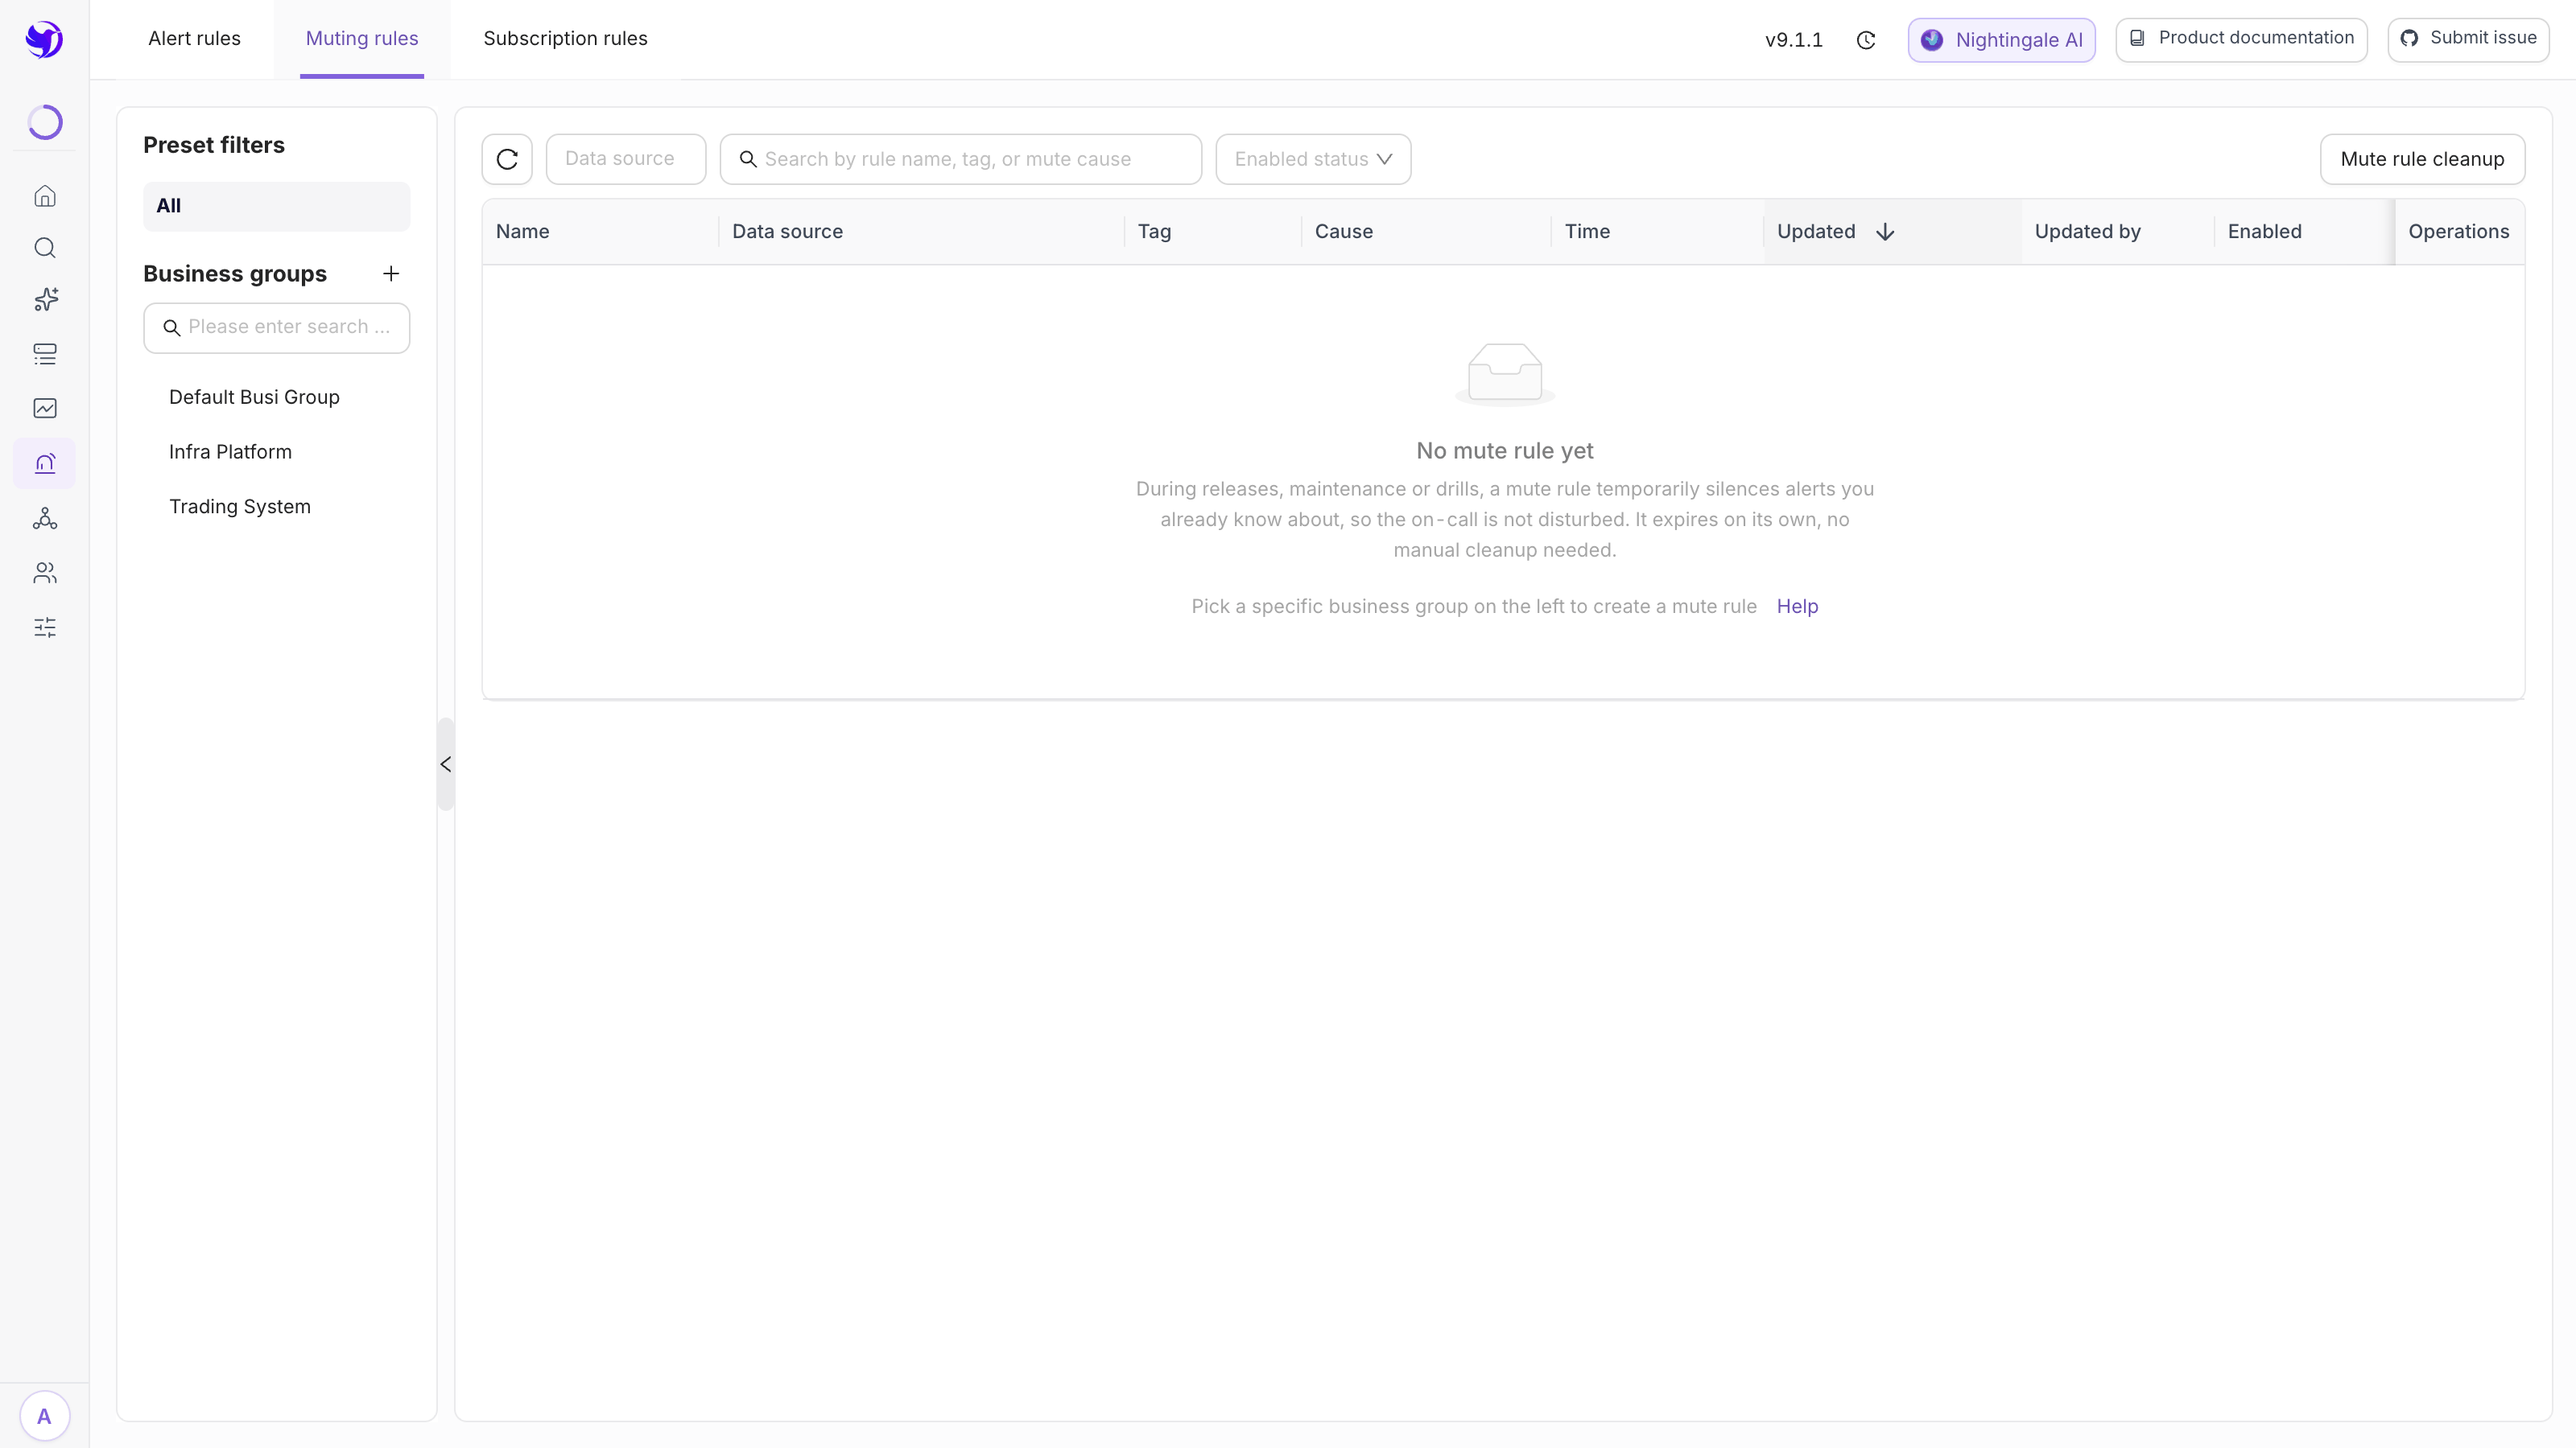Image resolution: width=2576 pixels, height=1448 pixels.
Task: Open the Help link
Action: tap(1797, 607)
